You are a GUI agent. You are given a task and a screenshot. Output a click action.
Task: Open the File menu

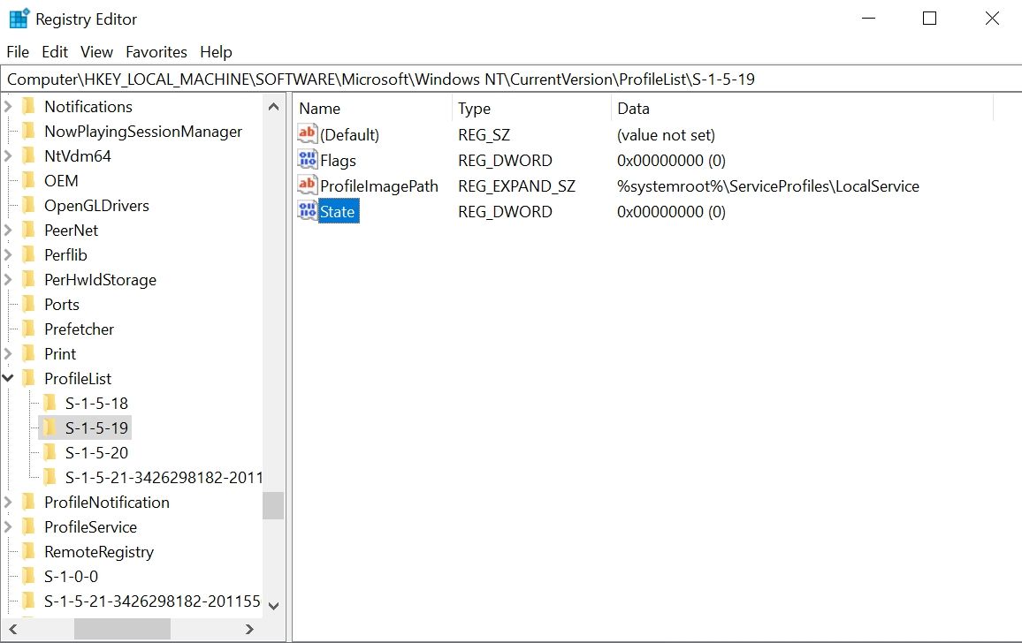[x=17, y=51]
